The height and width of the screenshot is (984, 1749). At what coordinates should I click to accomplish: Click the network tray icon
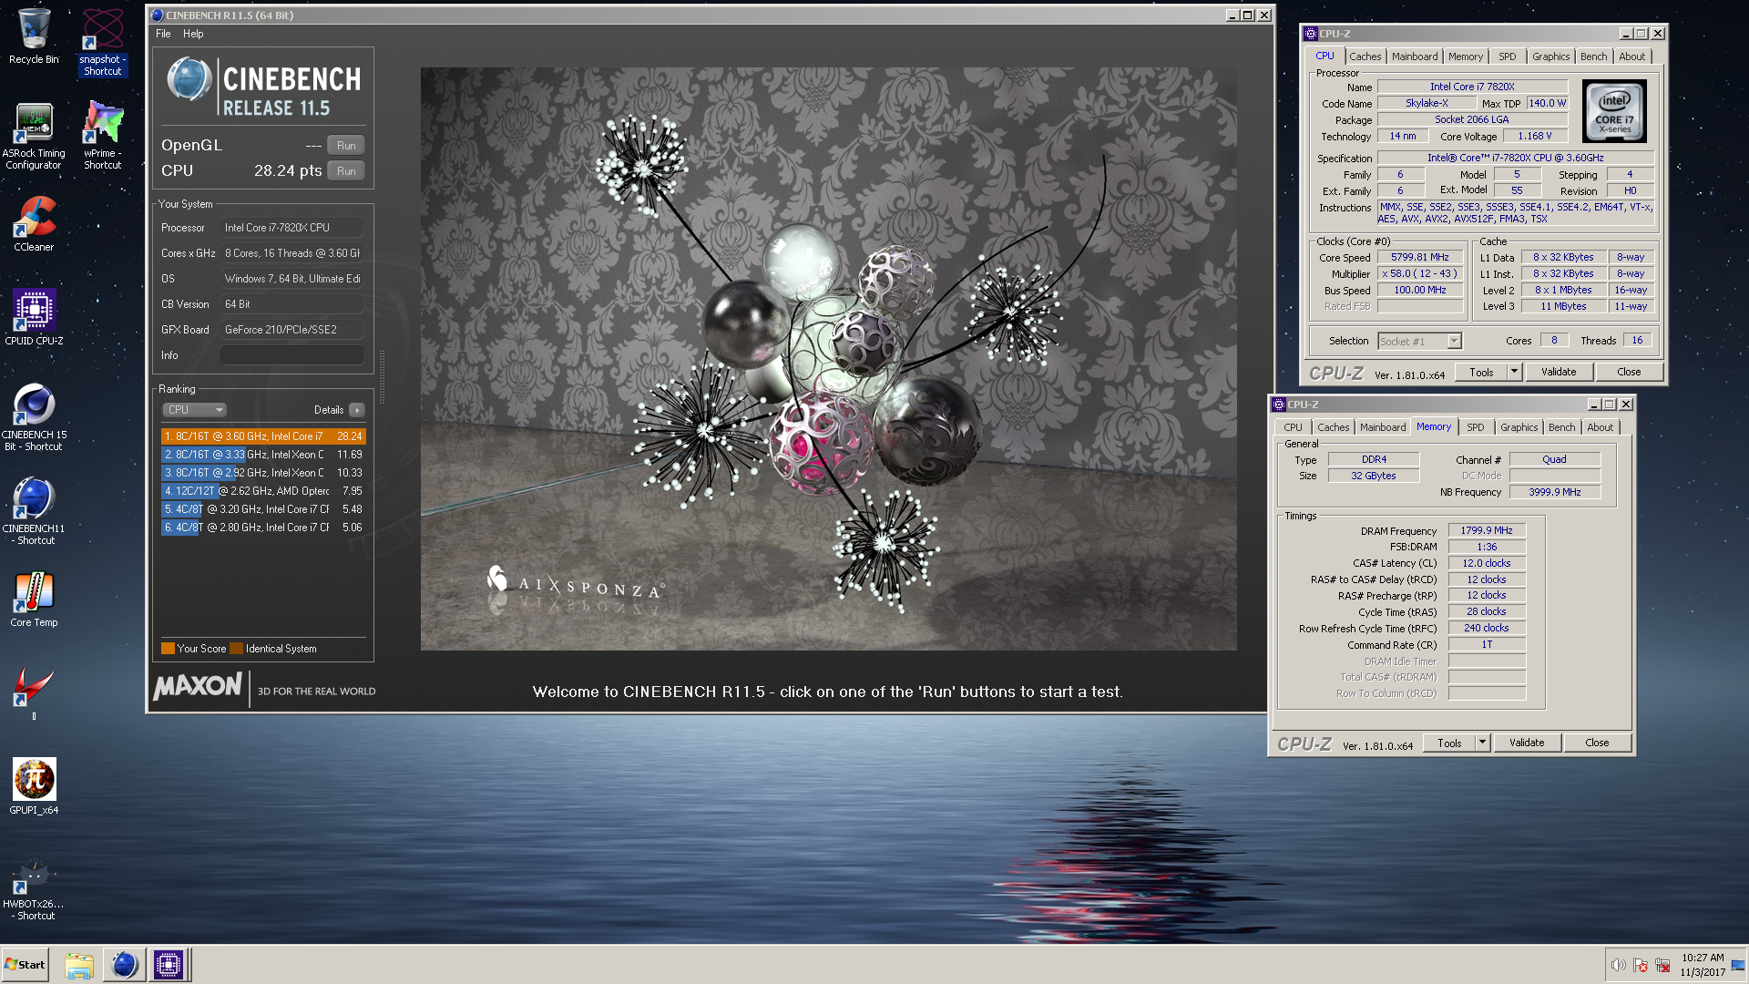[x=1662, y=965]
